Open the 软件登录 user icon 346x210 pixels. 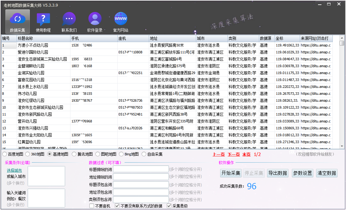pyautogui.click(x=95, y=19)
